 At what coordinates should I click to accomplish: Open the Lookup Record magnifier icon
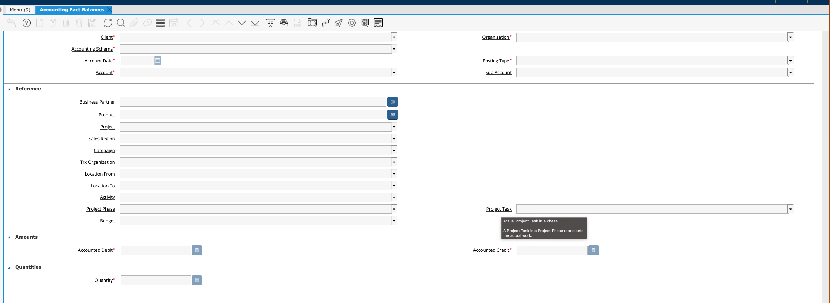coord(121,23)
